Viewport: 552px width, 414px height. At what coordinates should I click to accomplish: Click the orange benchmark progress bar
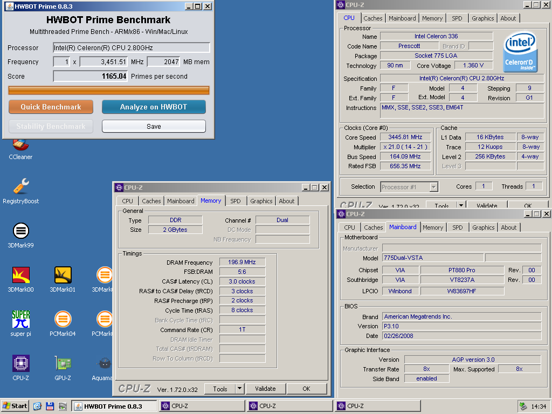(x=109, y=90)
